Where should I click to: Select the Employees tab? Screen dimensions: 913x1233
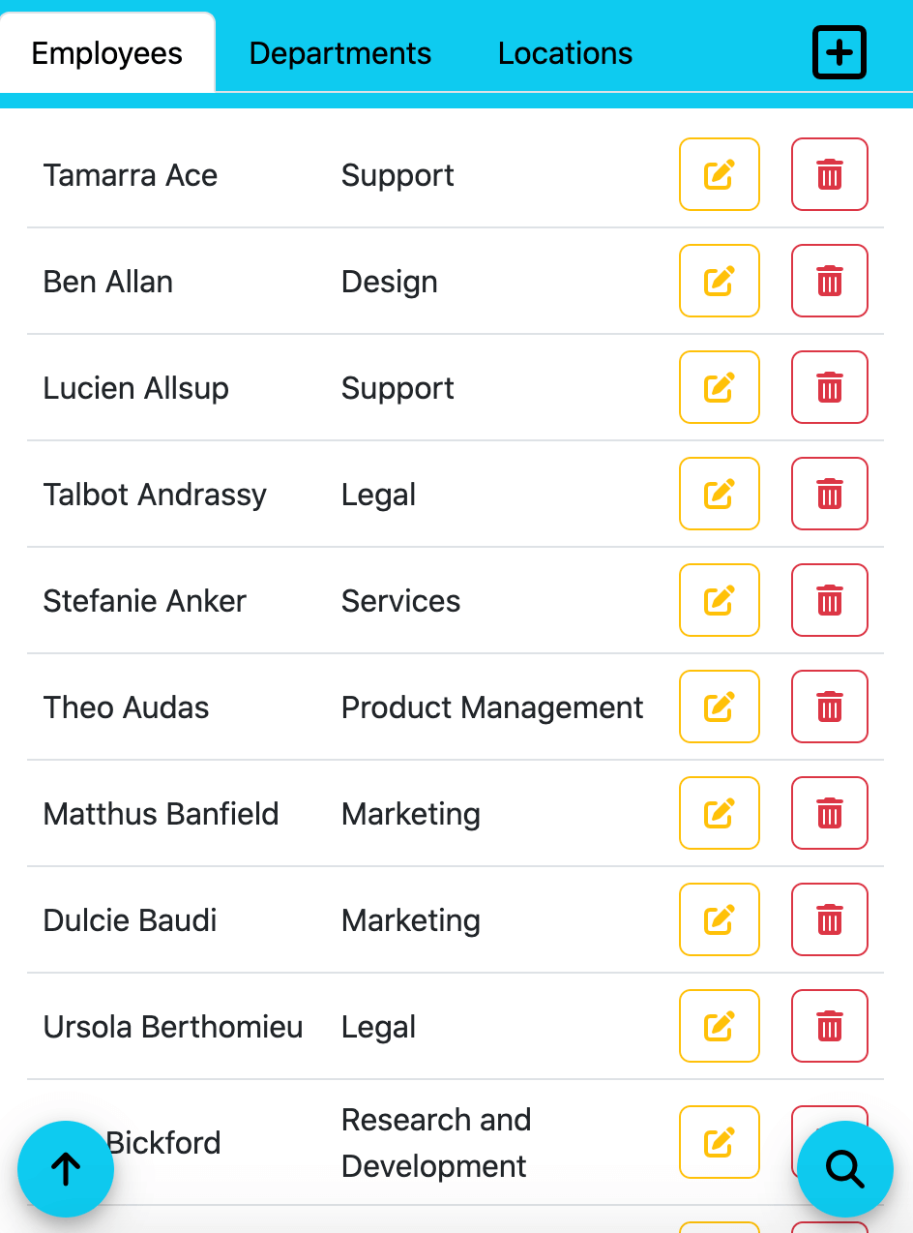click(x=107, y=53)
